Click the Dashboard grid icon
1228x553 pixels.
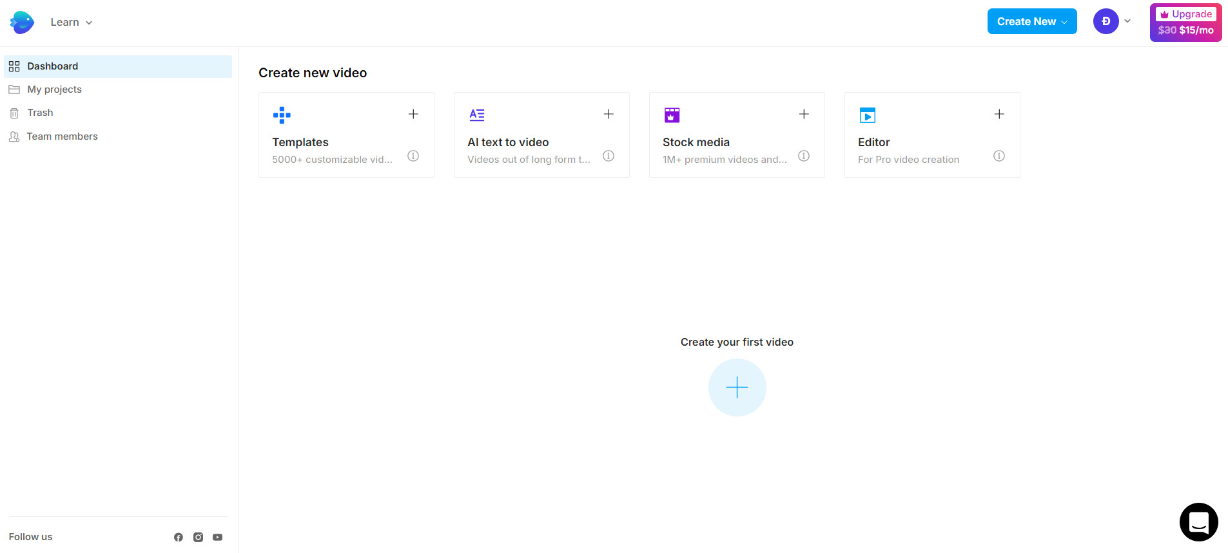14,66
